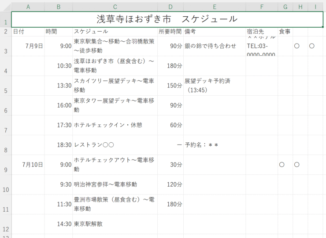326x238 pixels.
Task: Select the 東京駅集合〜移動〜合羽橋散策 cell
Action: point(115,46)
